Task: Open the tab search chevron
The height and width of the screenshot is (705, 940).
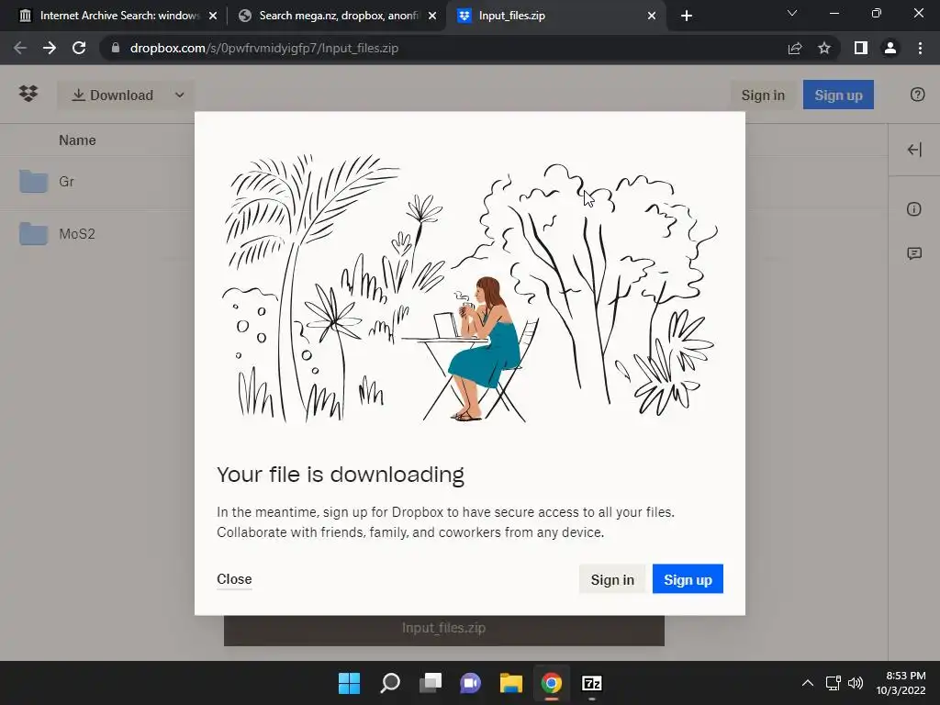Action: click(792, 13)
